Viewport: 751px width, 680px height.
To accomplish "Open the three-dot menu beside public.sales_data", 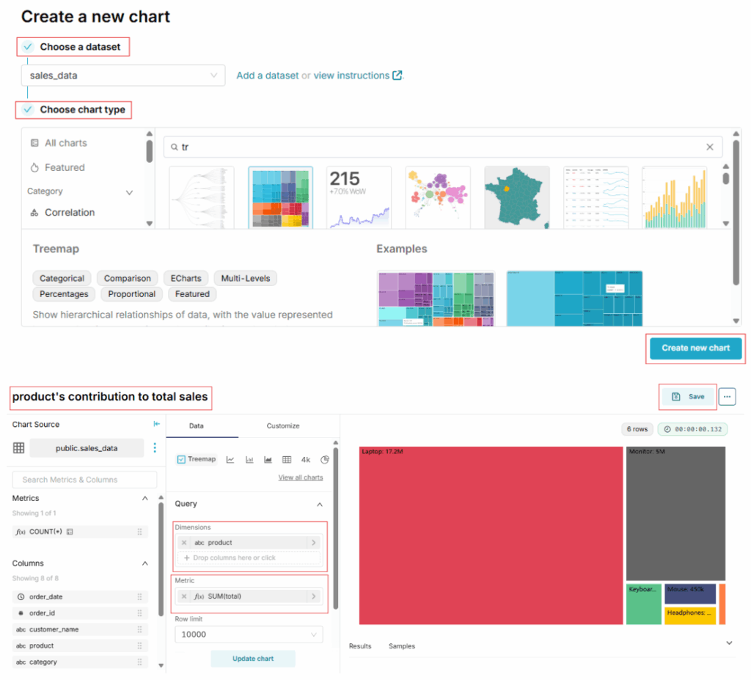I will tap(154, 448).
